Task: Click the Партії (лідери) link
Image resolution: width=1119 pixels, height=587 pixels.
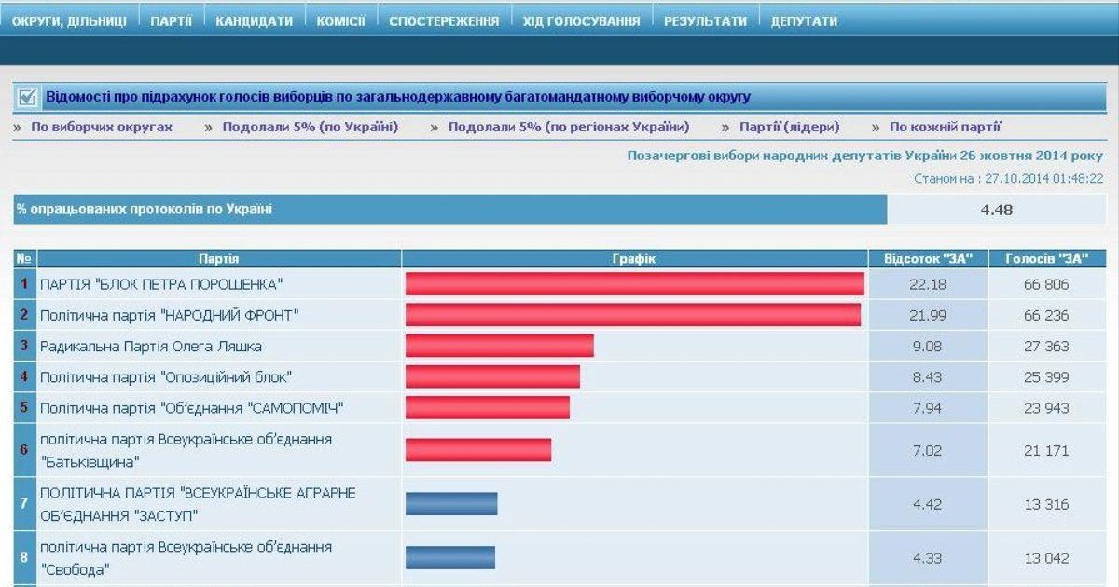Action: (789, 127)
